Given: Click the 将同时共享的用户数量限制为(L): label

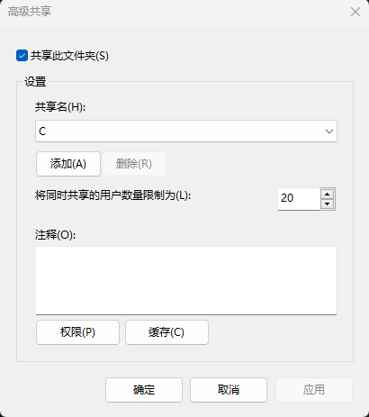Looking at the screenshot, I should point(113,195).
